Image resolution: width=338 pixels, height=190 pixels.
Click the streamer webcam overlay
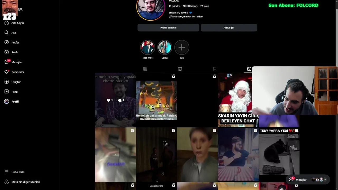[295, 91]
